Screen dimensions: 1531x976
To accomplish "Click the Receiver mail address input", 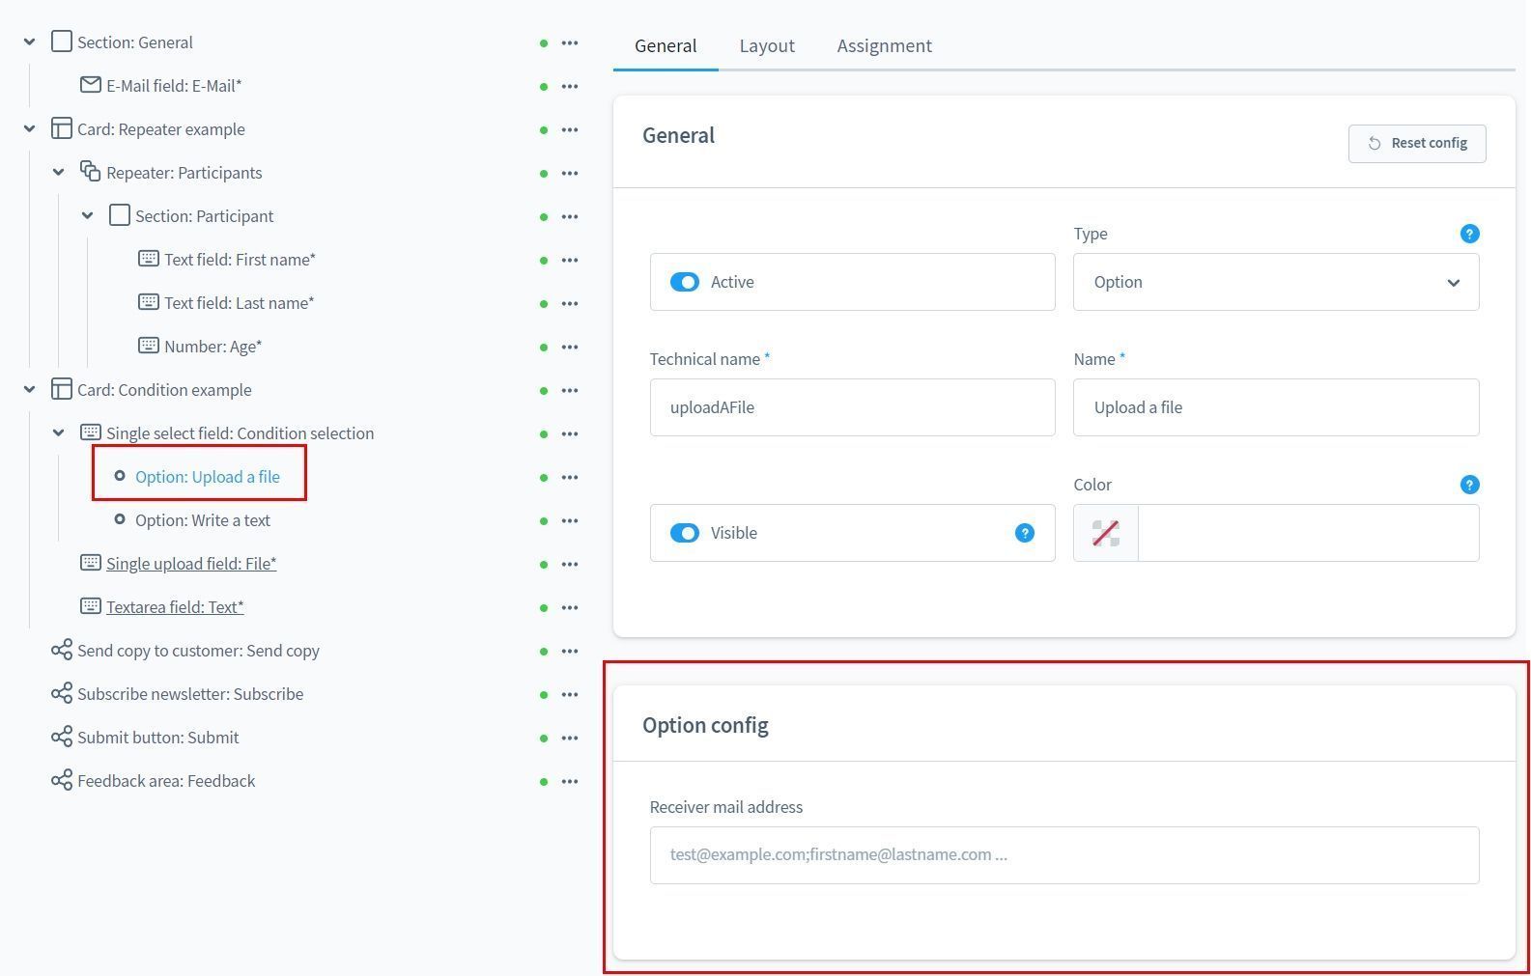I will [1063, 854].
